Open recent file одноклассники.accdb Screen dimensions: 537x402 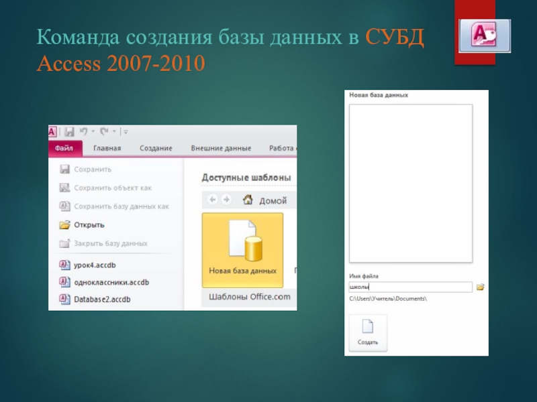111,282
